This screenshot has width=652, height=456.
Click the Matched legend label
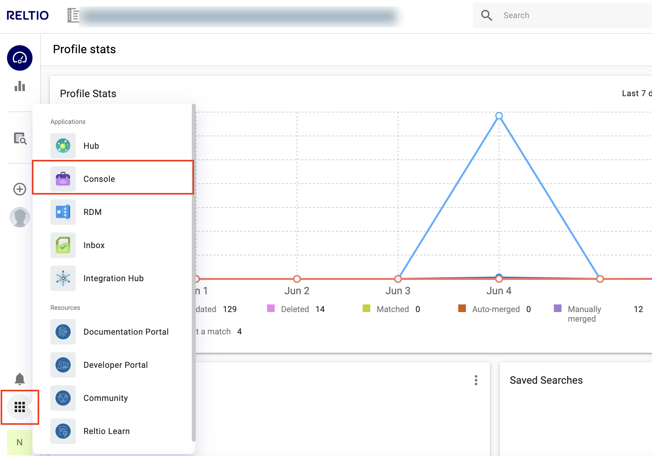click(x=393, y=309)
